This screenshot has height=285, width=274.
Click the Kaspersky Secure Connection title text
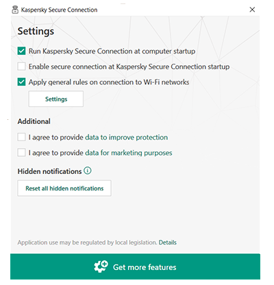coord(59,10)
